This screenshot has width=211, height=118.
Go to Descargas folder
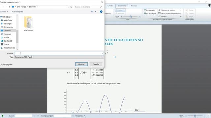pos(7,24)
